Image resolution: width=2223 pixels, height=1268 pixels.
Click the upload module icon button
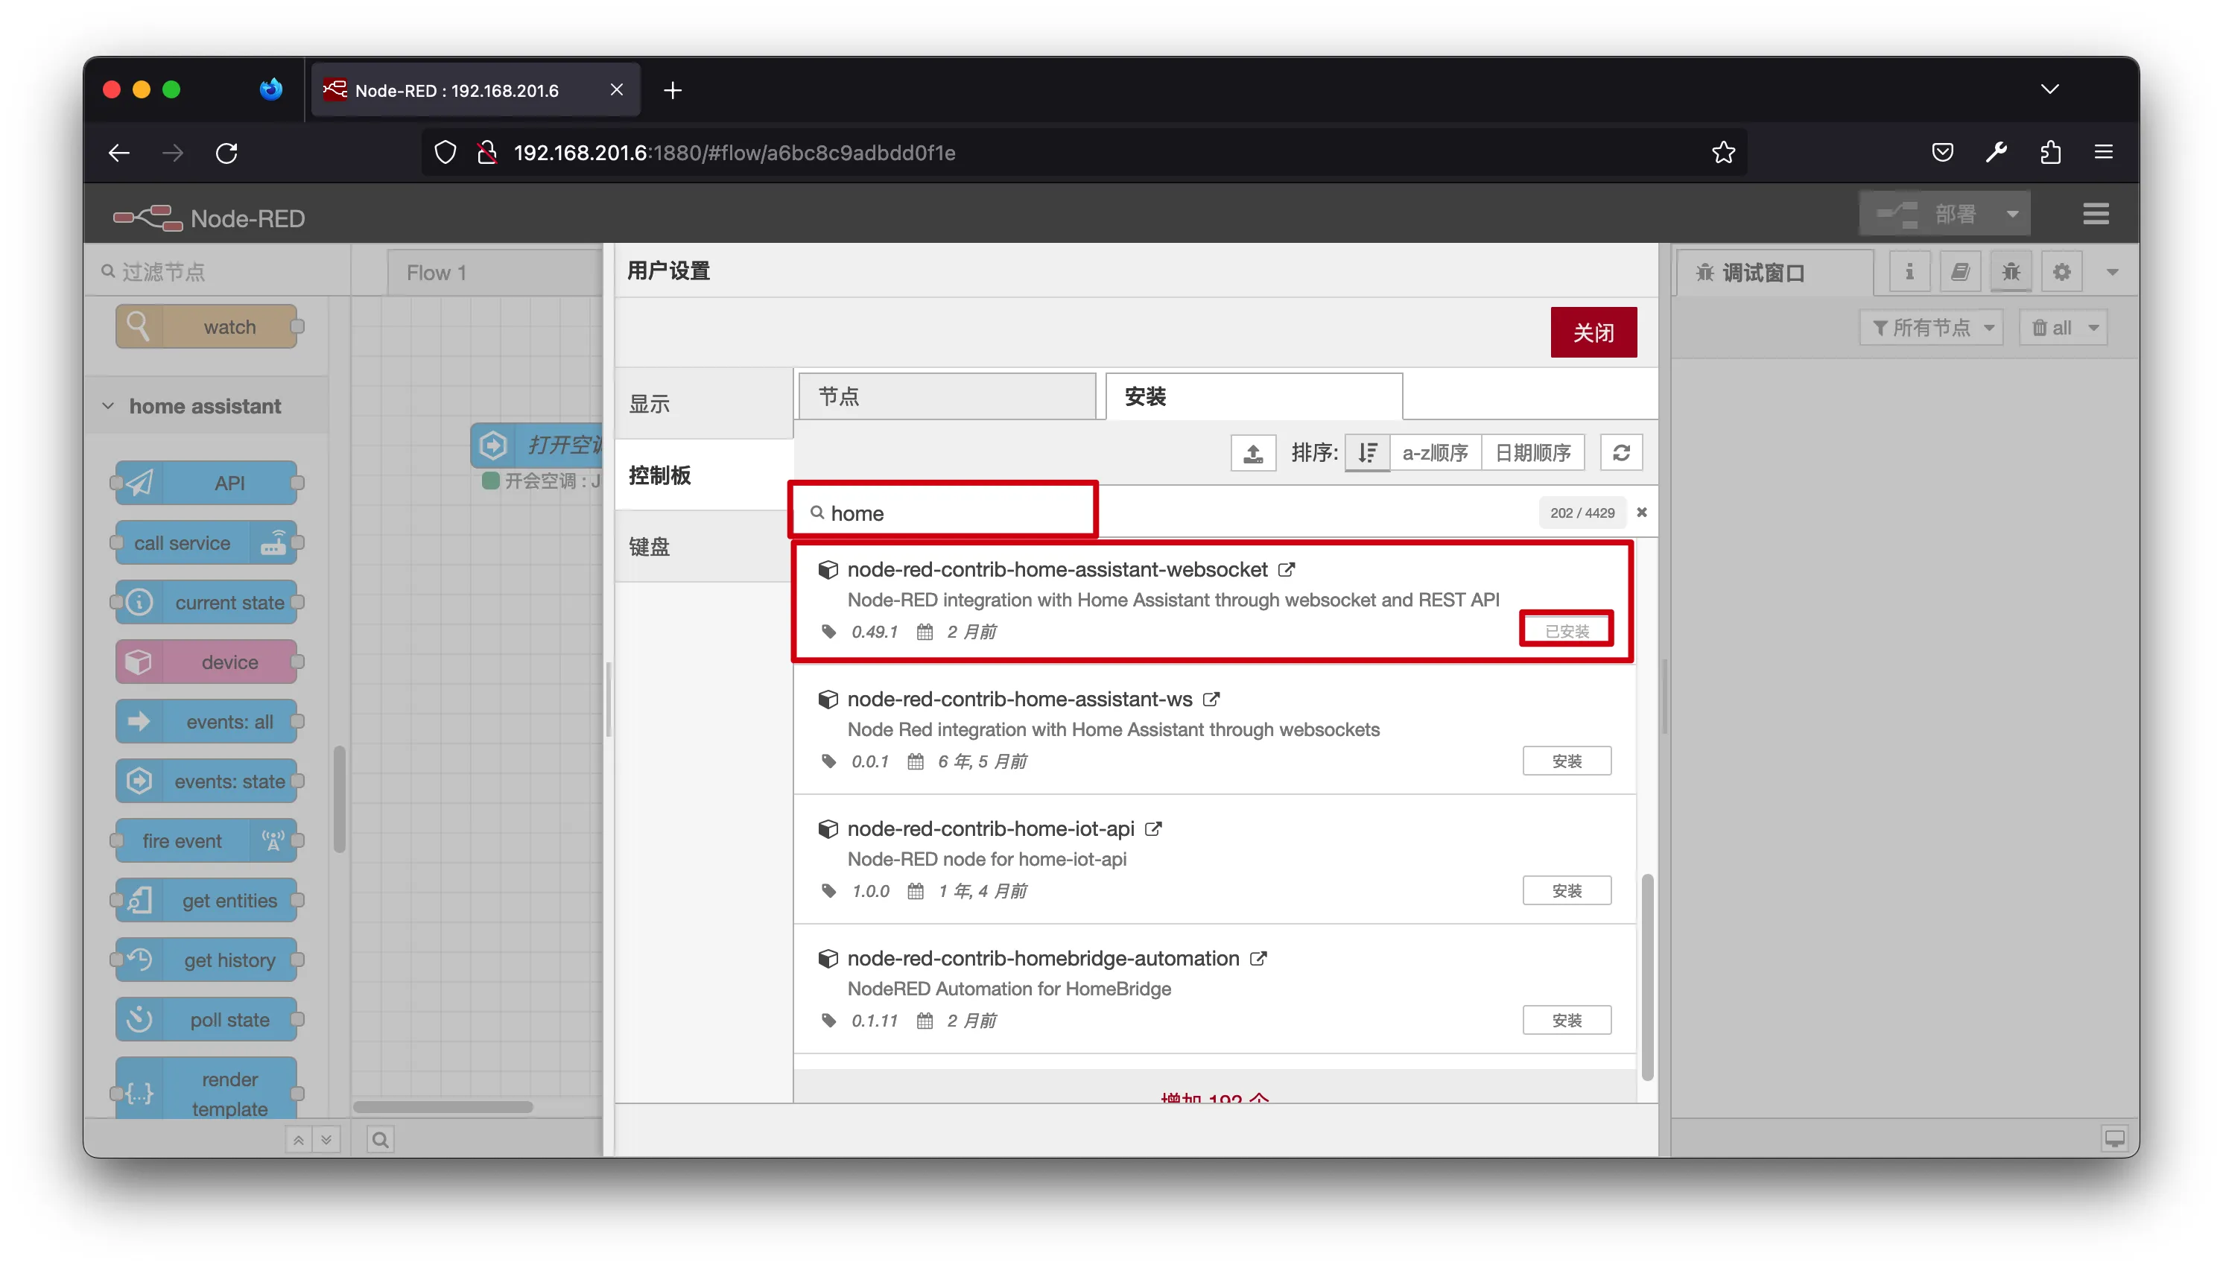pyautogui.click(x=1252, y=453)
